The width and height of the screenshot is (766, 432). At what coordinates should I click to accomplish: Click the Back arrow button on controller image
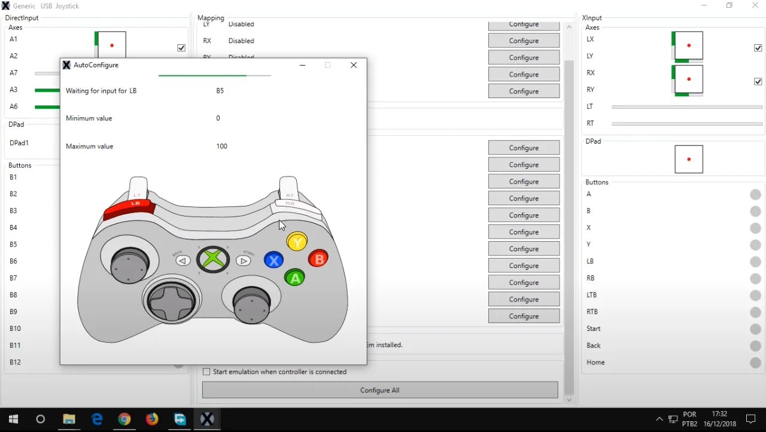coord(183,261)
